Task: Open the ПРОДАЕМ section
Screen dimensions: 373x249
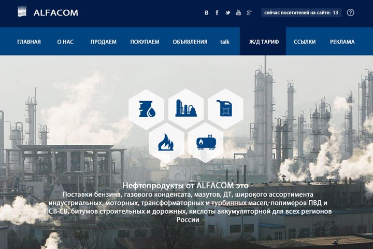Action: 104,42
